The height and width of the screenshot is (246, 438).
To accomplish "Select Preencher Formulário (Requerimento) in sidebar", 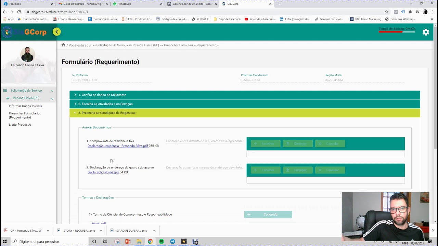I will tap(24, 115).
